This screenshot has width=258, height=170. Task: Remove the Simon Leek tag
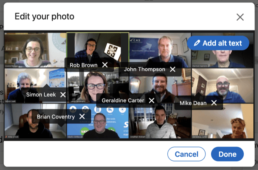click(63, 94)
